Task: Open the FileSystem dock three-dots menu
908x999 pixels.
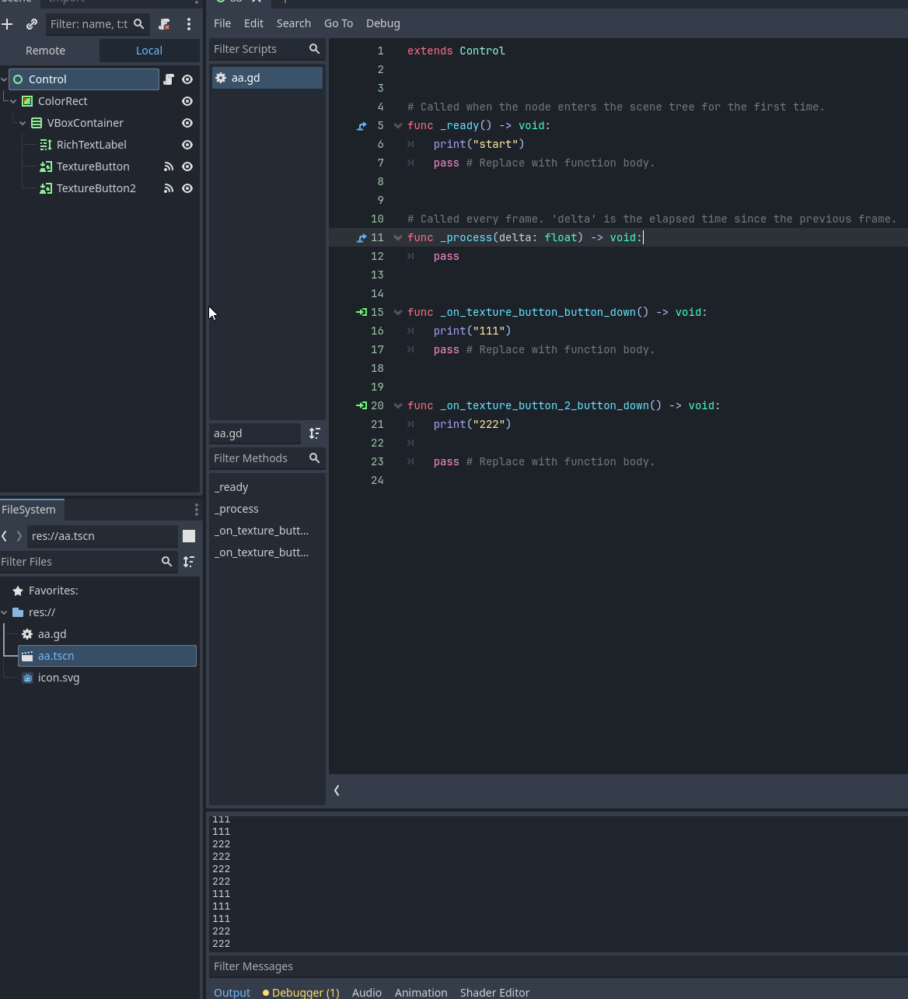Action: [196, 510]
